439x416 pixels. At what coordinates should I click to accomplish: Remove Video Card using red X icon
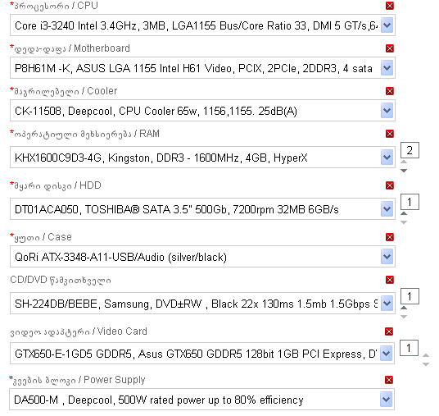click(x=388, y=331)
